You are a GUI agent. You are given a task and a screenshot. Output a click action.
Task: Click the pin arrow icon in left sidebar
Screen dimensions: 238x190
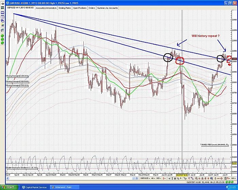tap(3, 4)
